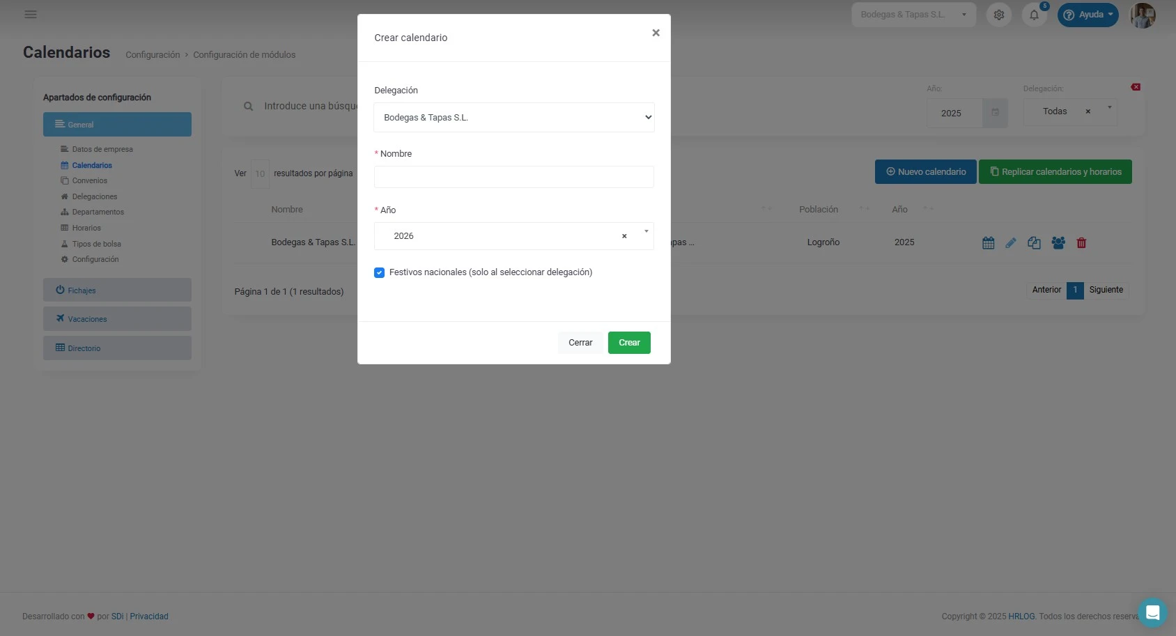Open the Delegación dropdown in dialog
The image size is (1176, 636).
pyautogui.click(x=513, y=118)
